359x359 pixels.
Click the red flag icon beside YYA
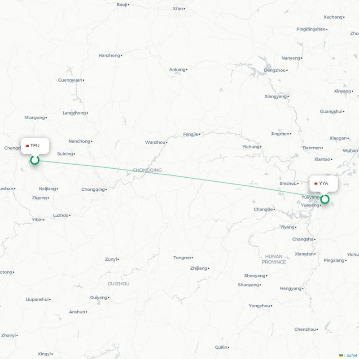316,184
